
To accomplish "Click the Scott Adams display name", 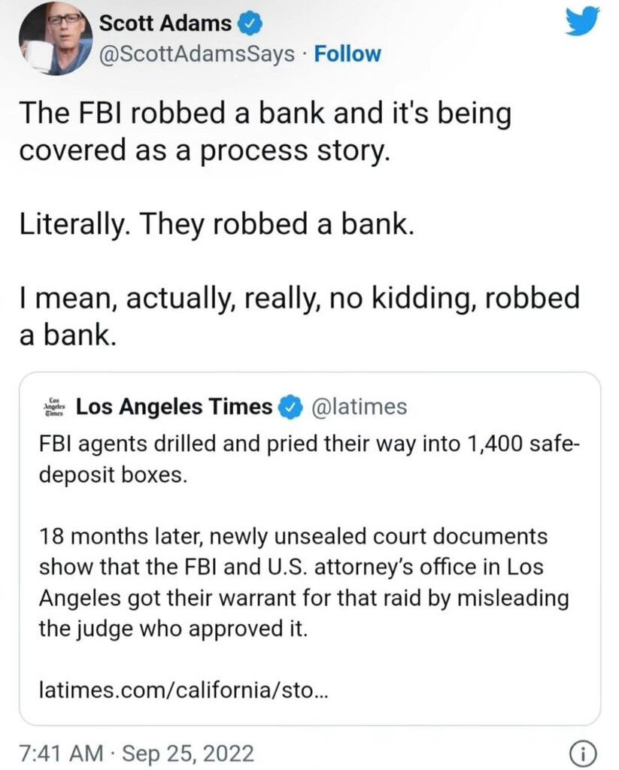I will click(x=165, y=23).
